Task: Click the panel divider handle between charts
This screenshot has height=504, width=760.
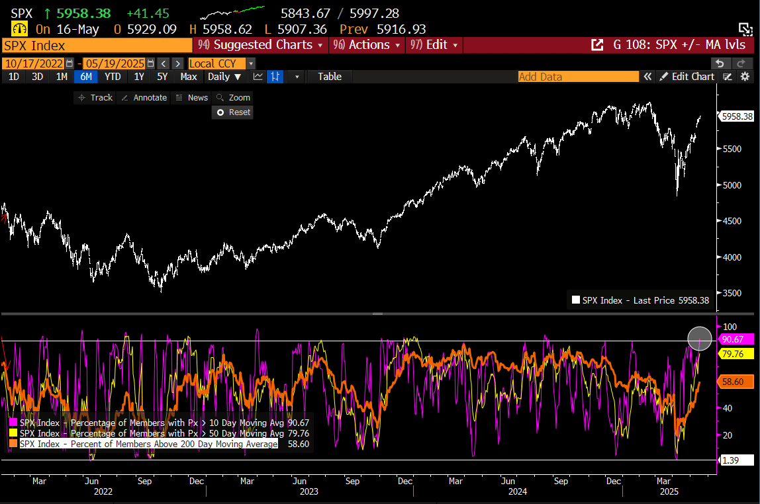Action: point(377,314)
